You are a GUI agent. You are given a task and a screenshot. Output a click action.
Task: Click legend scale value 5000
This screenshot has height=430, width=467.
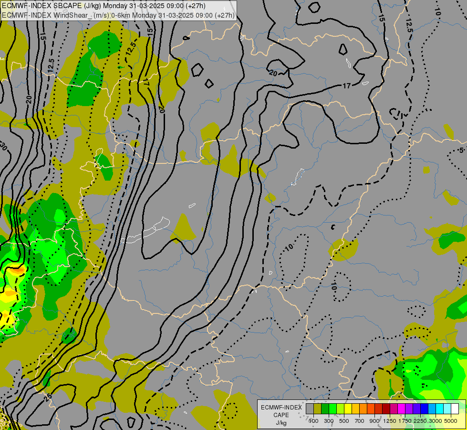451,421
